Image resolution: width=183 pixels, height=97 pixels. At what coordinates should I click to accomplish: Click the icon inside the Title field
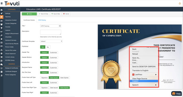[x=60, y=26]
